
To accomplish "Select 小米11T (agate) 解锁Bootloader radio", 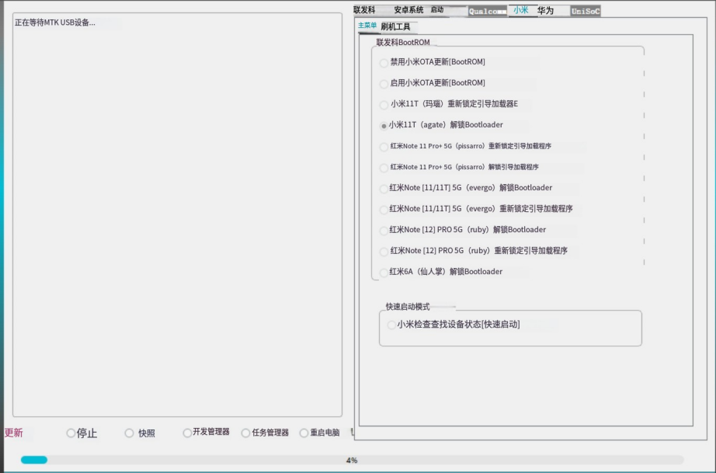I will tap(442, 125).
